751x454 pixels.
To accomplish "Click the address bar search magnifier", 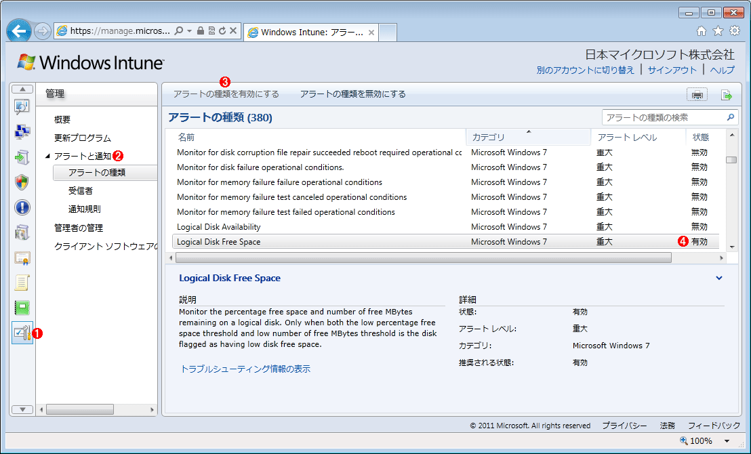I will (179, 30).
